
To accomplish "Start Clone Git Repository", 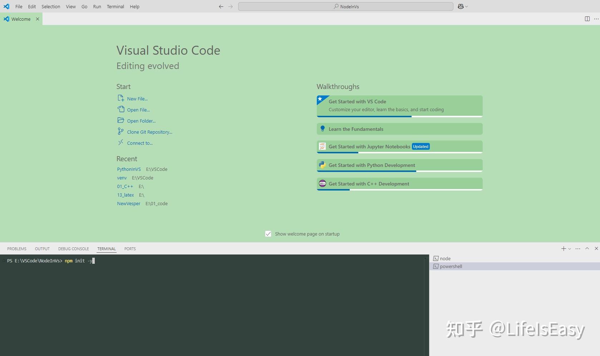I will click(149, 132).
